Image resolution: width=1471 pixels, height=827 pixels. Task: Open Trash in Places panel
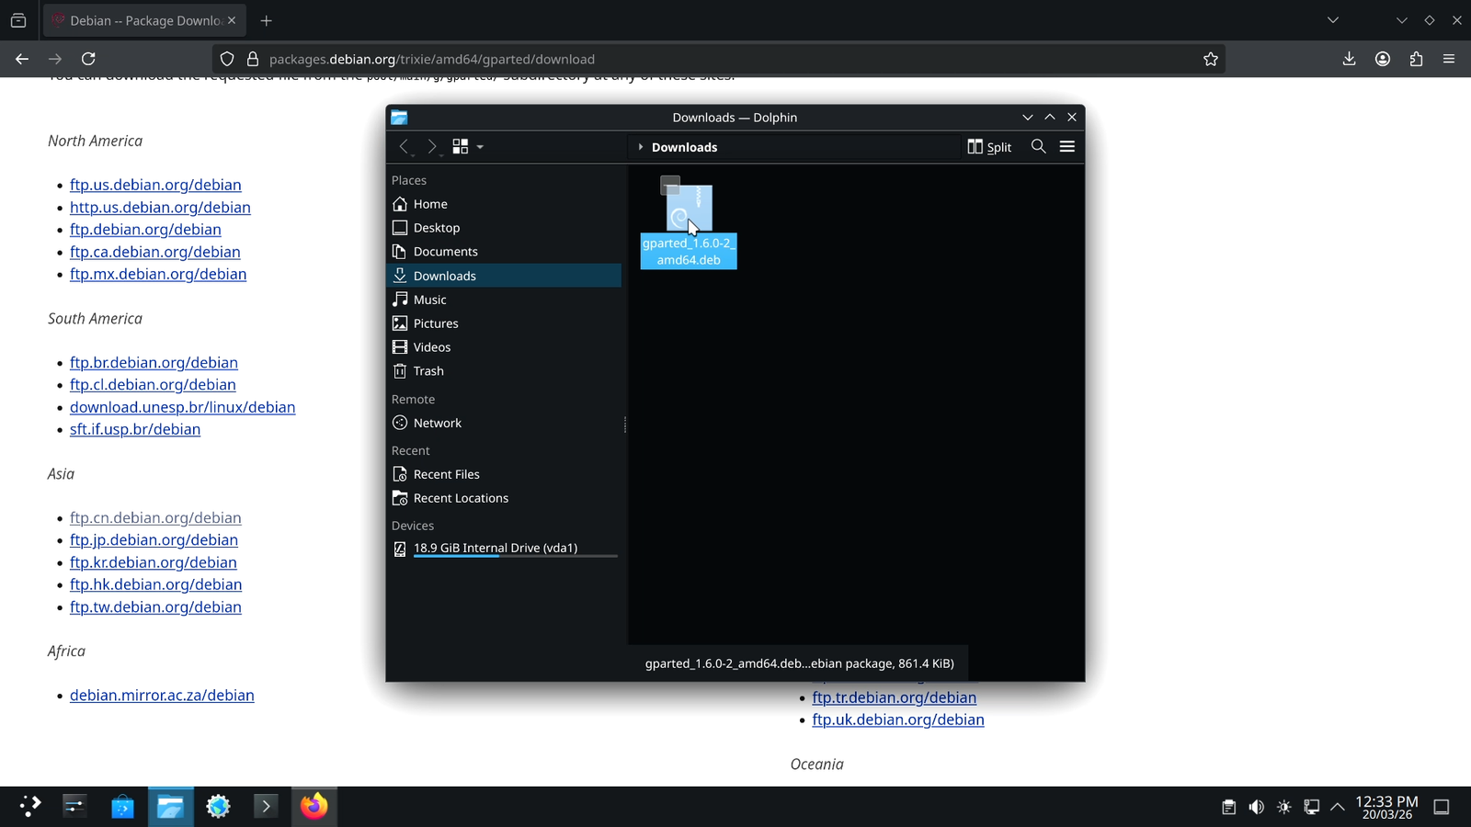[x=504, y=371]
